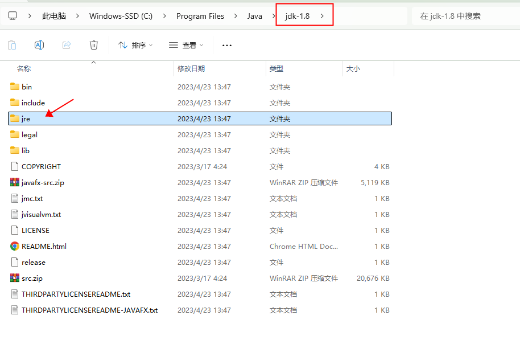520x348 pixels.
Task: Navigate to Program Files via breadcrumb
Action: point(200,16)
